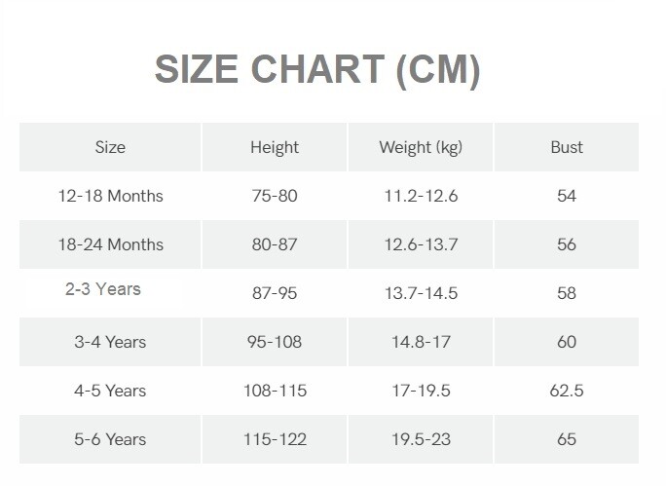This screenshot has height=486, width=666.
Task: Select the 2-3 Years size cell
Action: (x=103, y=289)
